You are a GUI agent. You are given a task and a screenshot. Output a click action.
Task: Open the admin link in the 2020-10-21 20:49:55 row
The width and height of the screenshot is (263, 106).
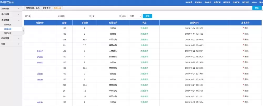tap(40, 74)
